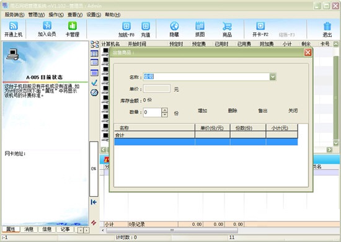341x242 pixels.
Task: Click the 售出 sell button
Action: pos(262,111)
